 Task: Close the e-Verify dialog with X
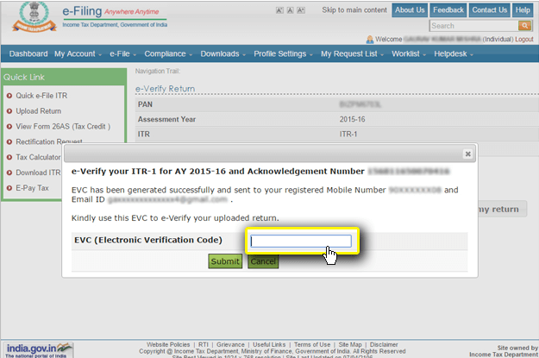tap(467, 154)
